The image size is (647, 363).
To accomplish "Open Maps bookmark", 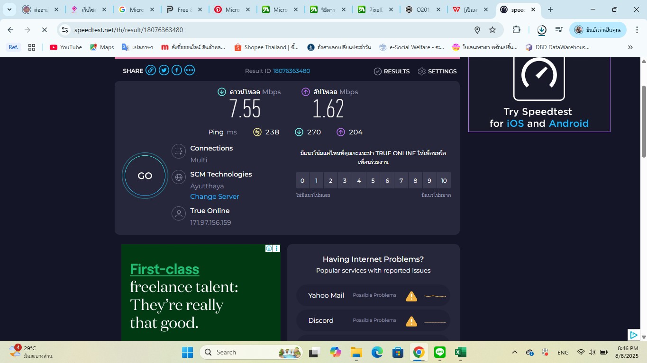I will coord(102,47).
